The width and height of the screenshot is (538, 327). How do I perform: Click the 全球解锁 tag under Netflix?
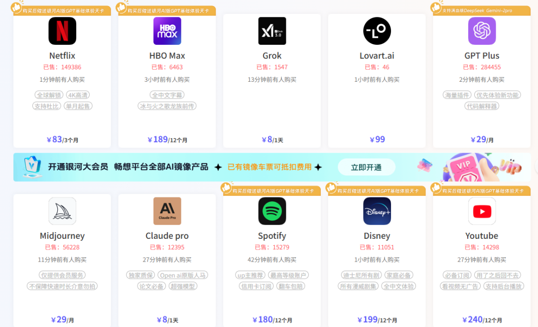pos(48,95)
